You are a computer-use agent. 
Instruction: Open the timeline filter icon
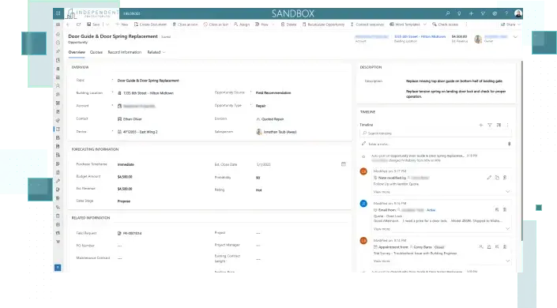490,125
